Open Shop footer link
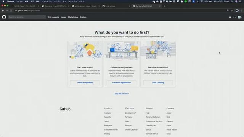Viewport: 244px width, 137px height. click(x=169, y=134)
